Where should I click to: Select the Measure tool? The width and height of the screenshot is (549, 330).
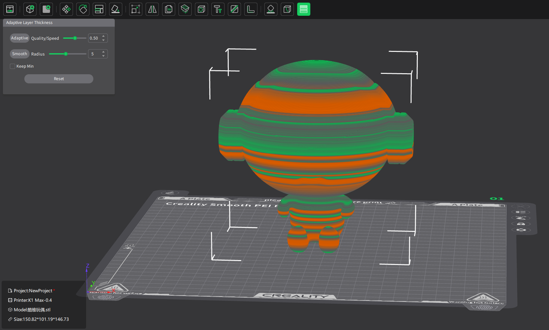(250, 9)
